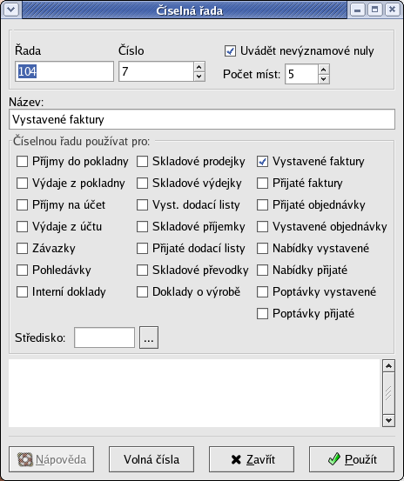Click into the Název text field
404x481 pixels.
coord(202,119)
